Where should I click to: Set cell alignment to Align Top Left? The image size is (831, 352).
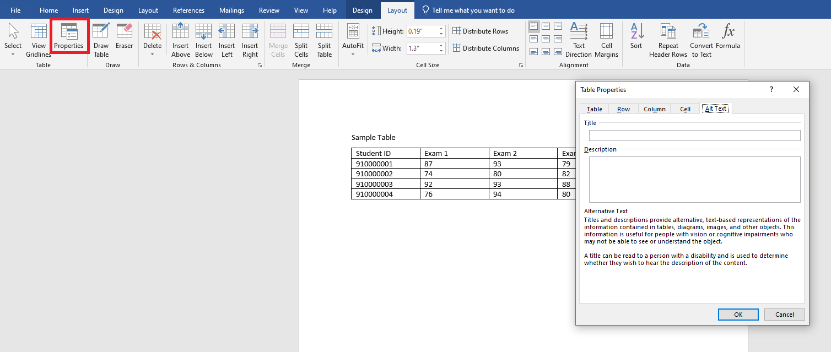click(533, 26)
